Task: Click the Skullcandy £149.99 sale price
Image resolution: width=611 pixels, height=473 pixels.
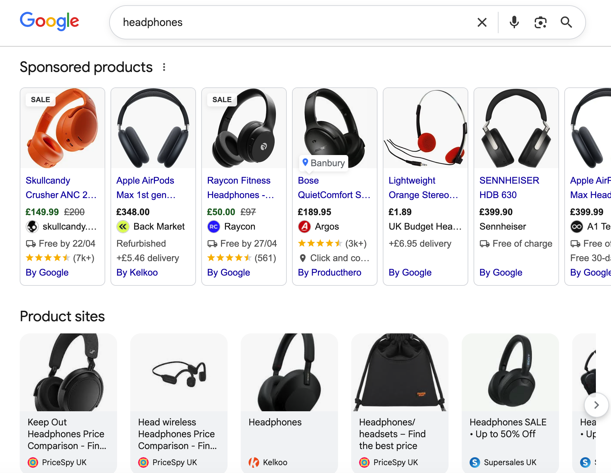Action: (x=42, y=212)
